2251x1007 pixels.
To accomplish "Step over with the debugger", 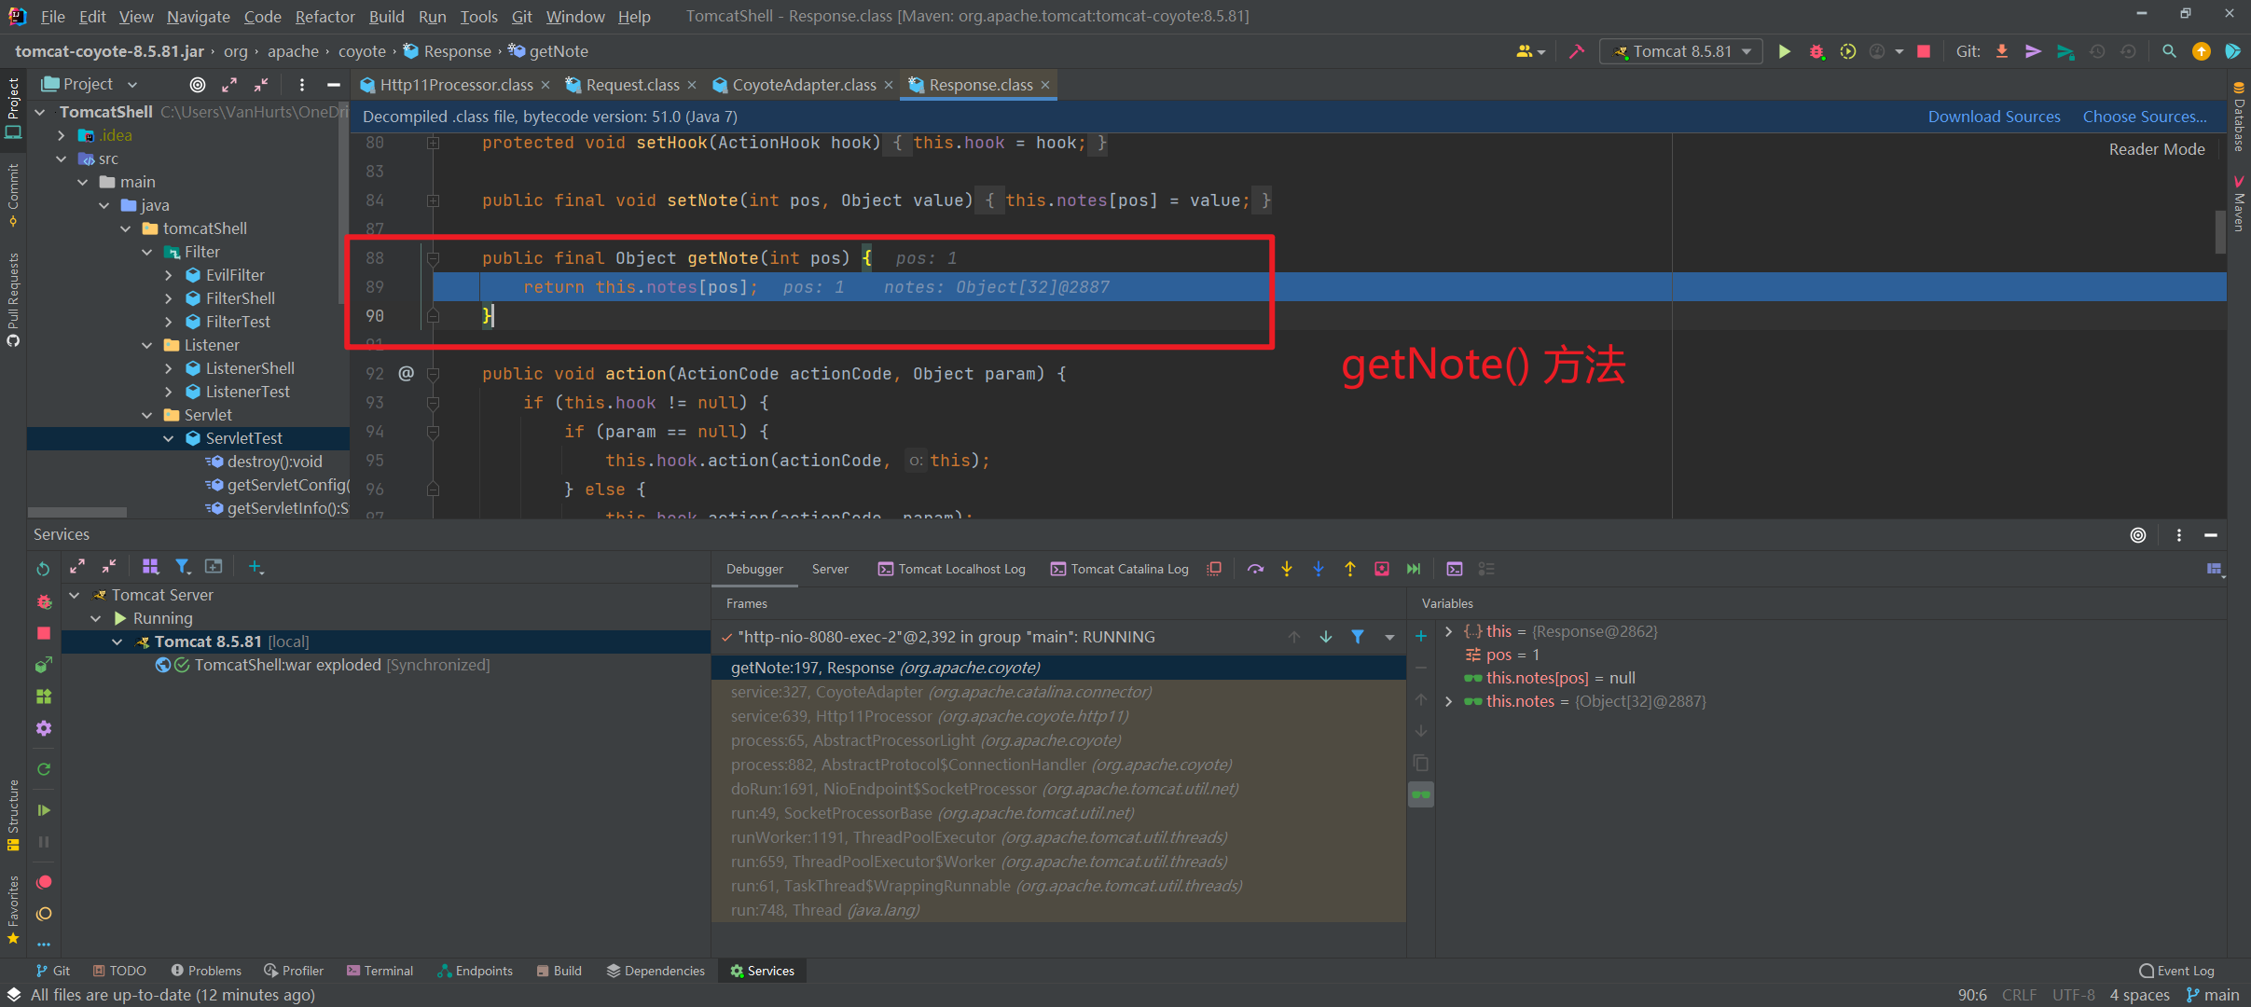I will pyautogui.click(x=1254, y=568).
